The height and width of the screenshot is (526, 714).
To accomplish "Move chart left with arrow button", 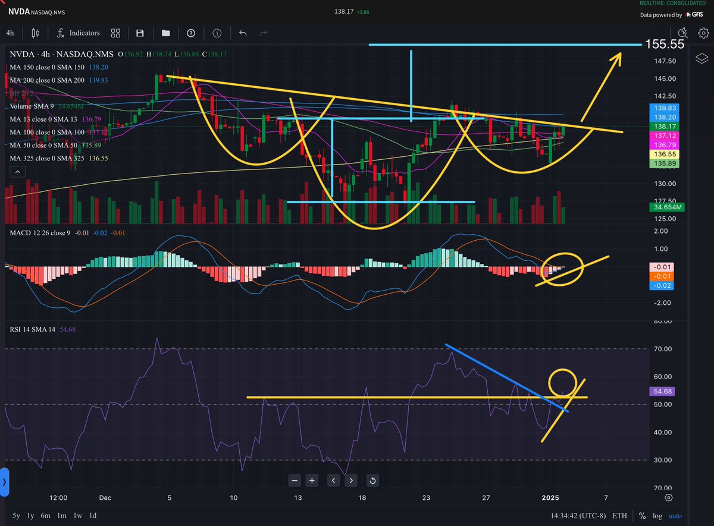I will pyautogui.click(x=334, y=480).
